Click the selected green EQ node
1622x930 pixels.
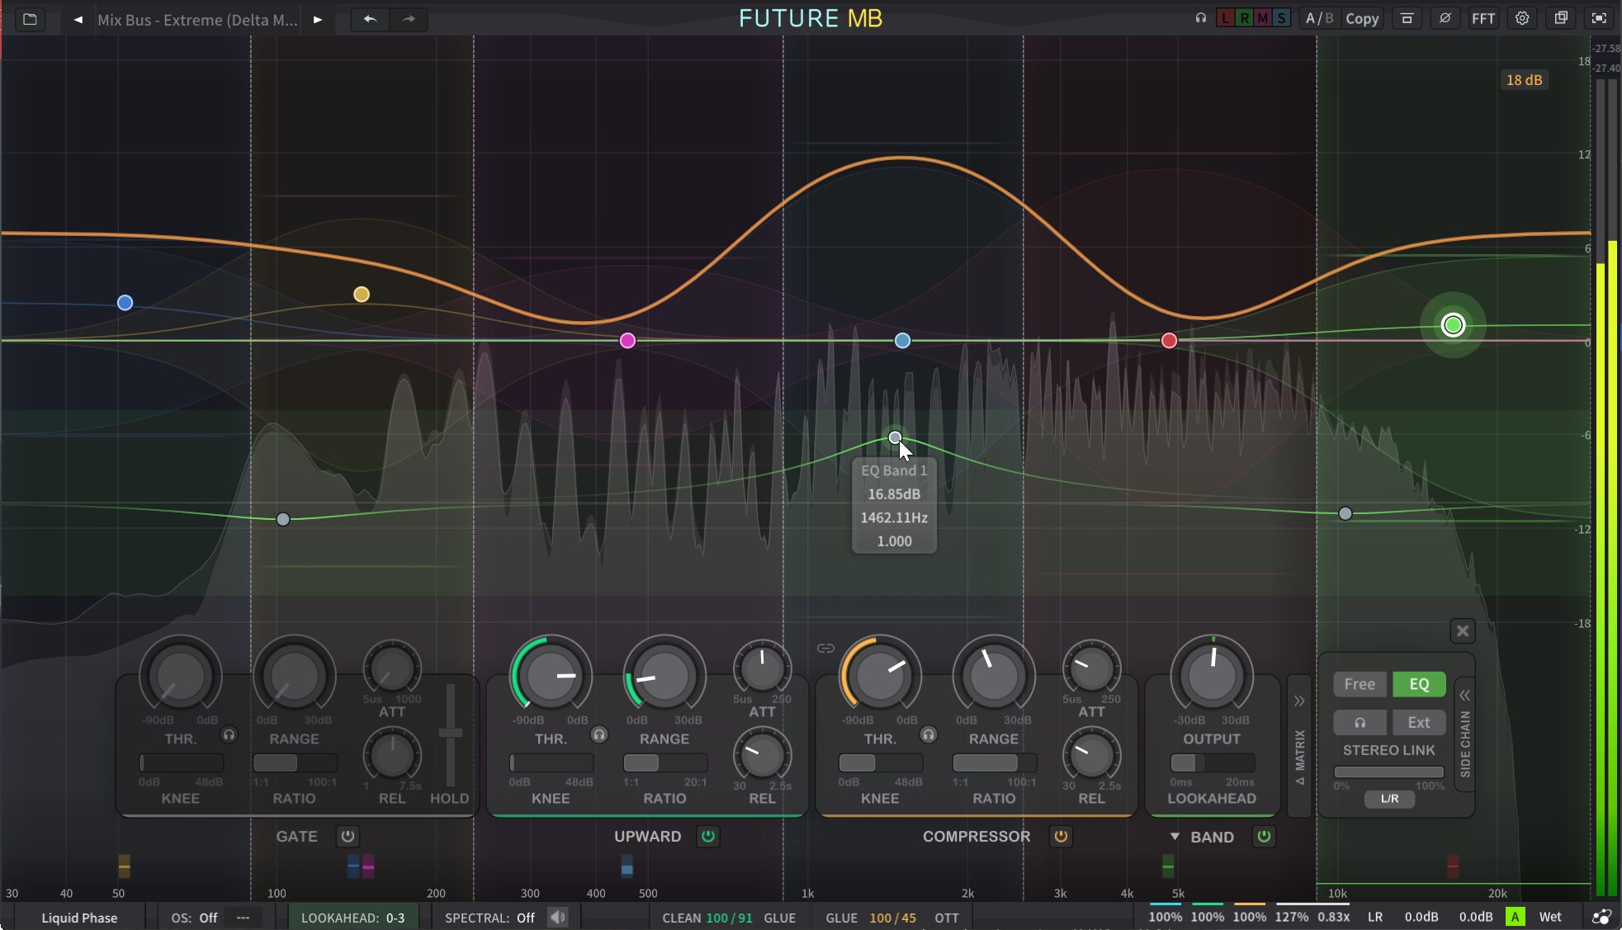[1453, 325]
